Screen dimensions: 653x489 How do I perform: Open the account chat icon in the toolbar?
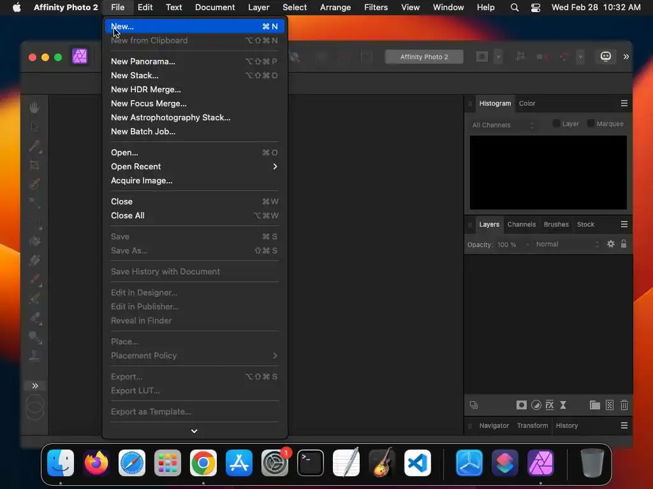click(x=606, y=56)
